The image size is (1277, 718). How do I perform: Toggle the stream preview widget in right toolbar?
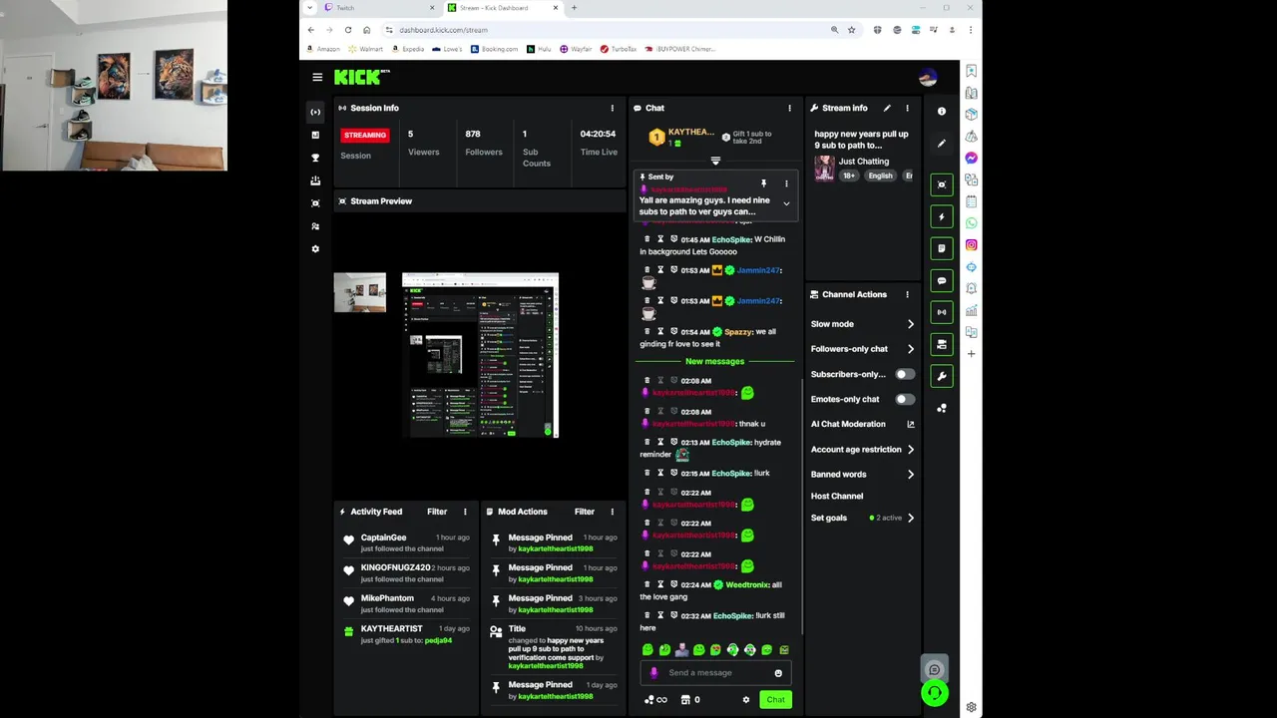pyautogui.click(x=942, y=184)
